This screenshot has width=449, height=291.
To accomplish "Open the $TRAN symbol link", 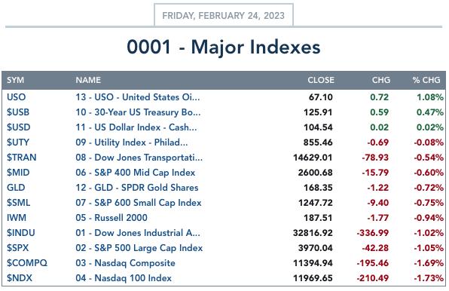I will click(x=22, y=158).
